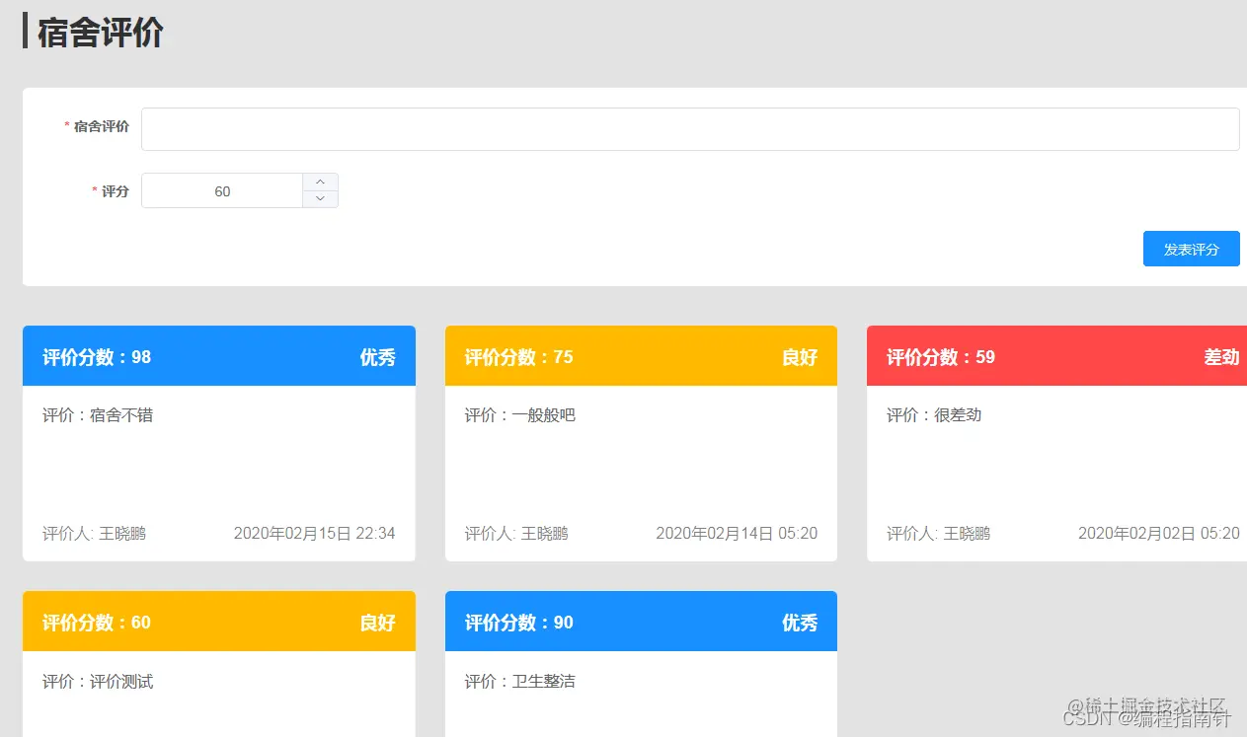Viewport: 1247px width, 737px height.
Task: Select the 评价分数：59 card header
Action: (1056, 356)
